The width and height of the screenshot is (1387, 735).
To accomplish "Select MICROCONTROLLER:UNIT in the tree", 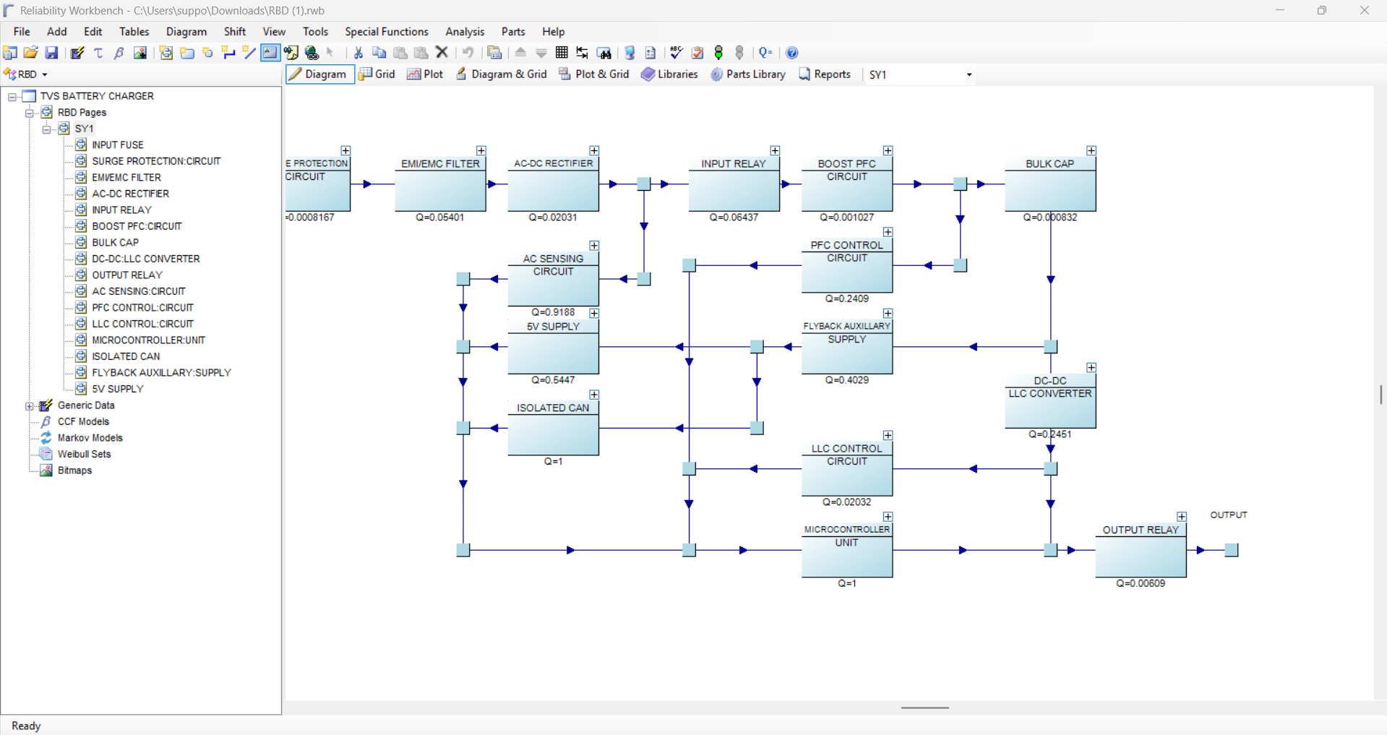I will tap(148, 340).
